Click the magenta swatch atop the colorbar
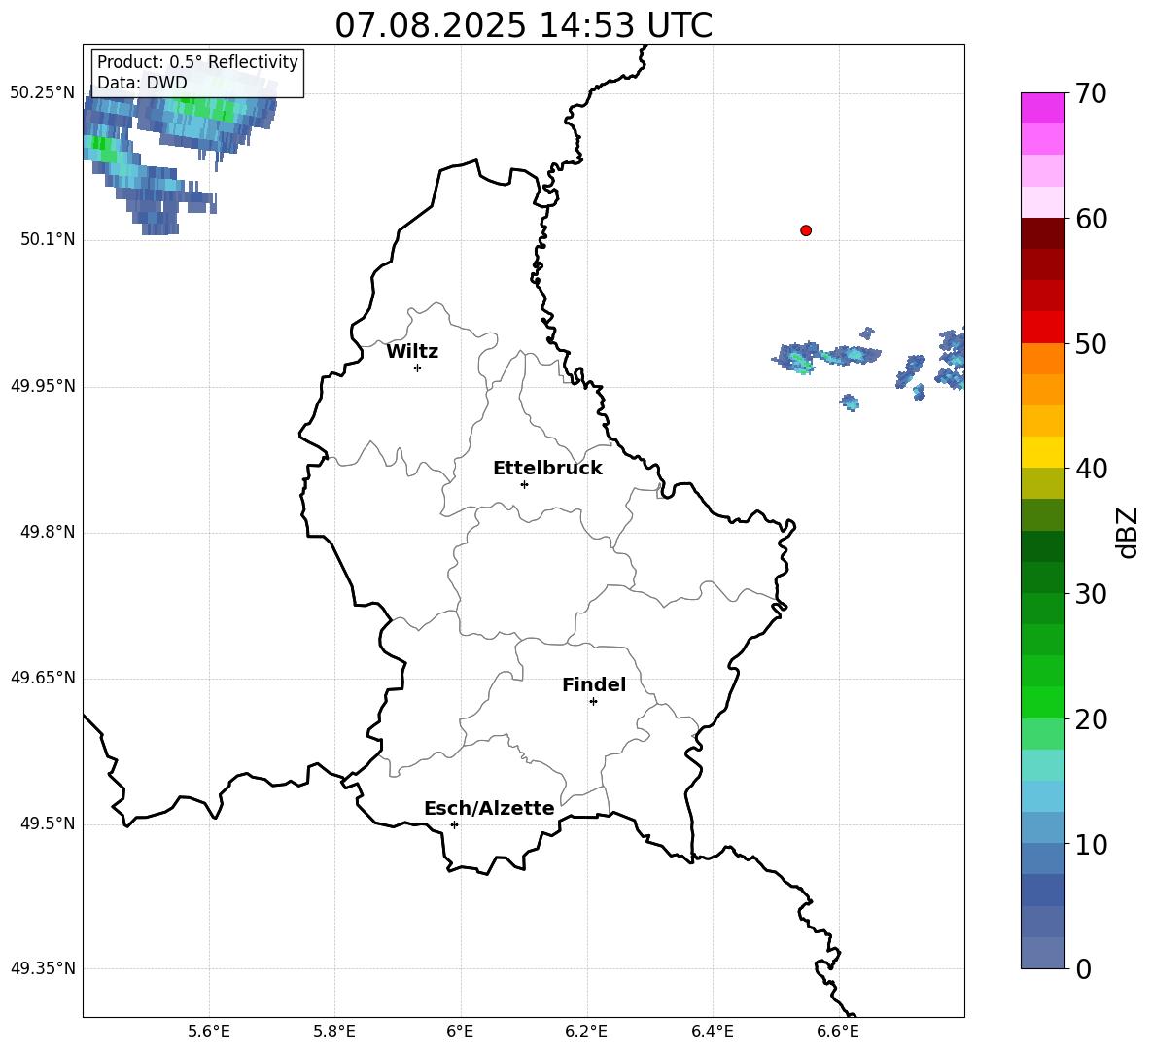This screenshot has width=1151, height=1051. [x=1042, y=108]
